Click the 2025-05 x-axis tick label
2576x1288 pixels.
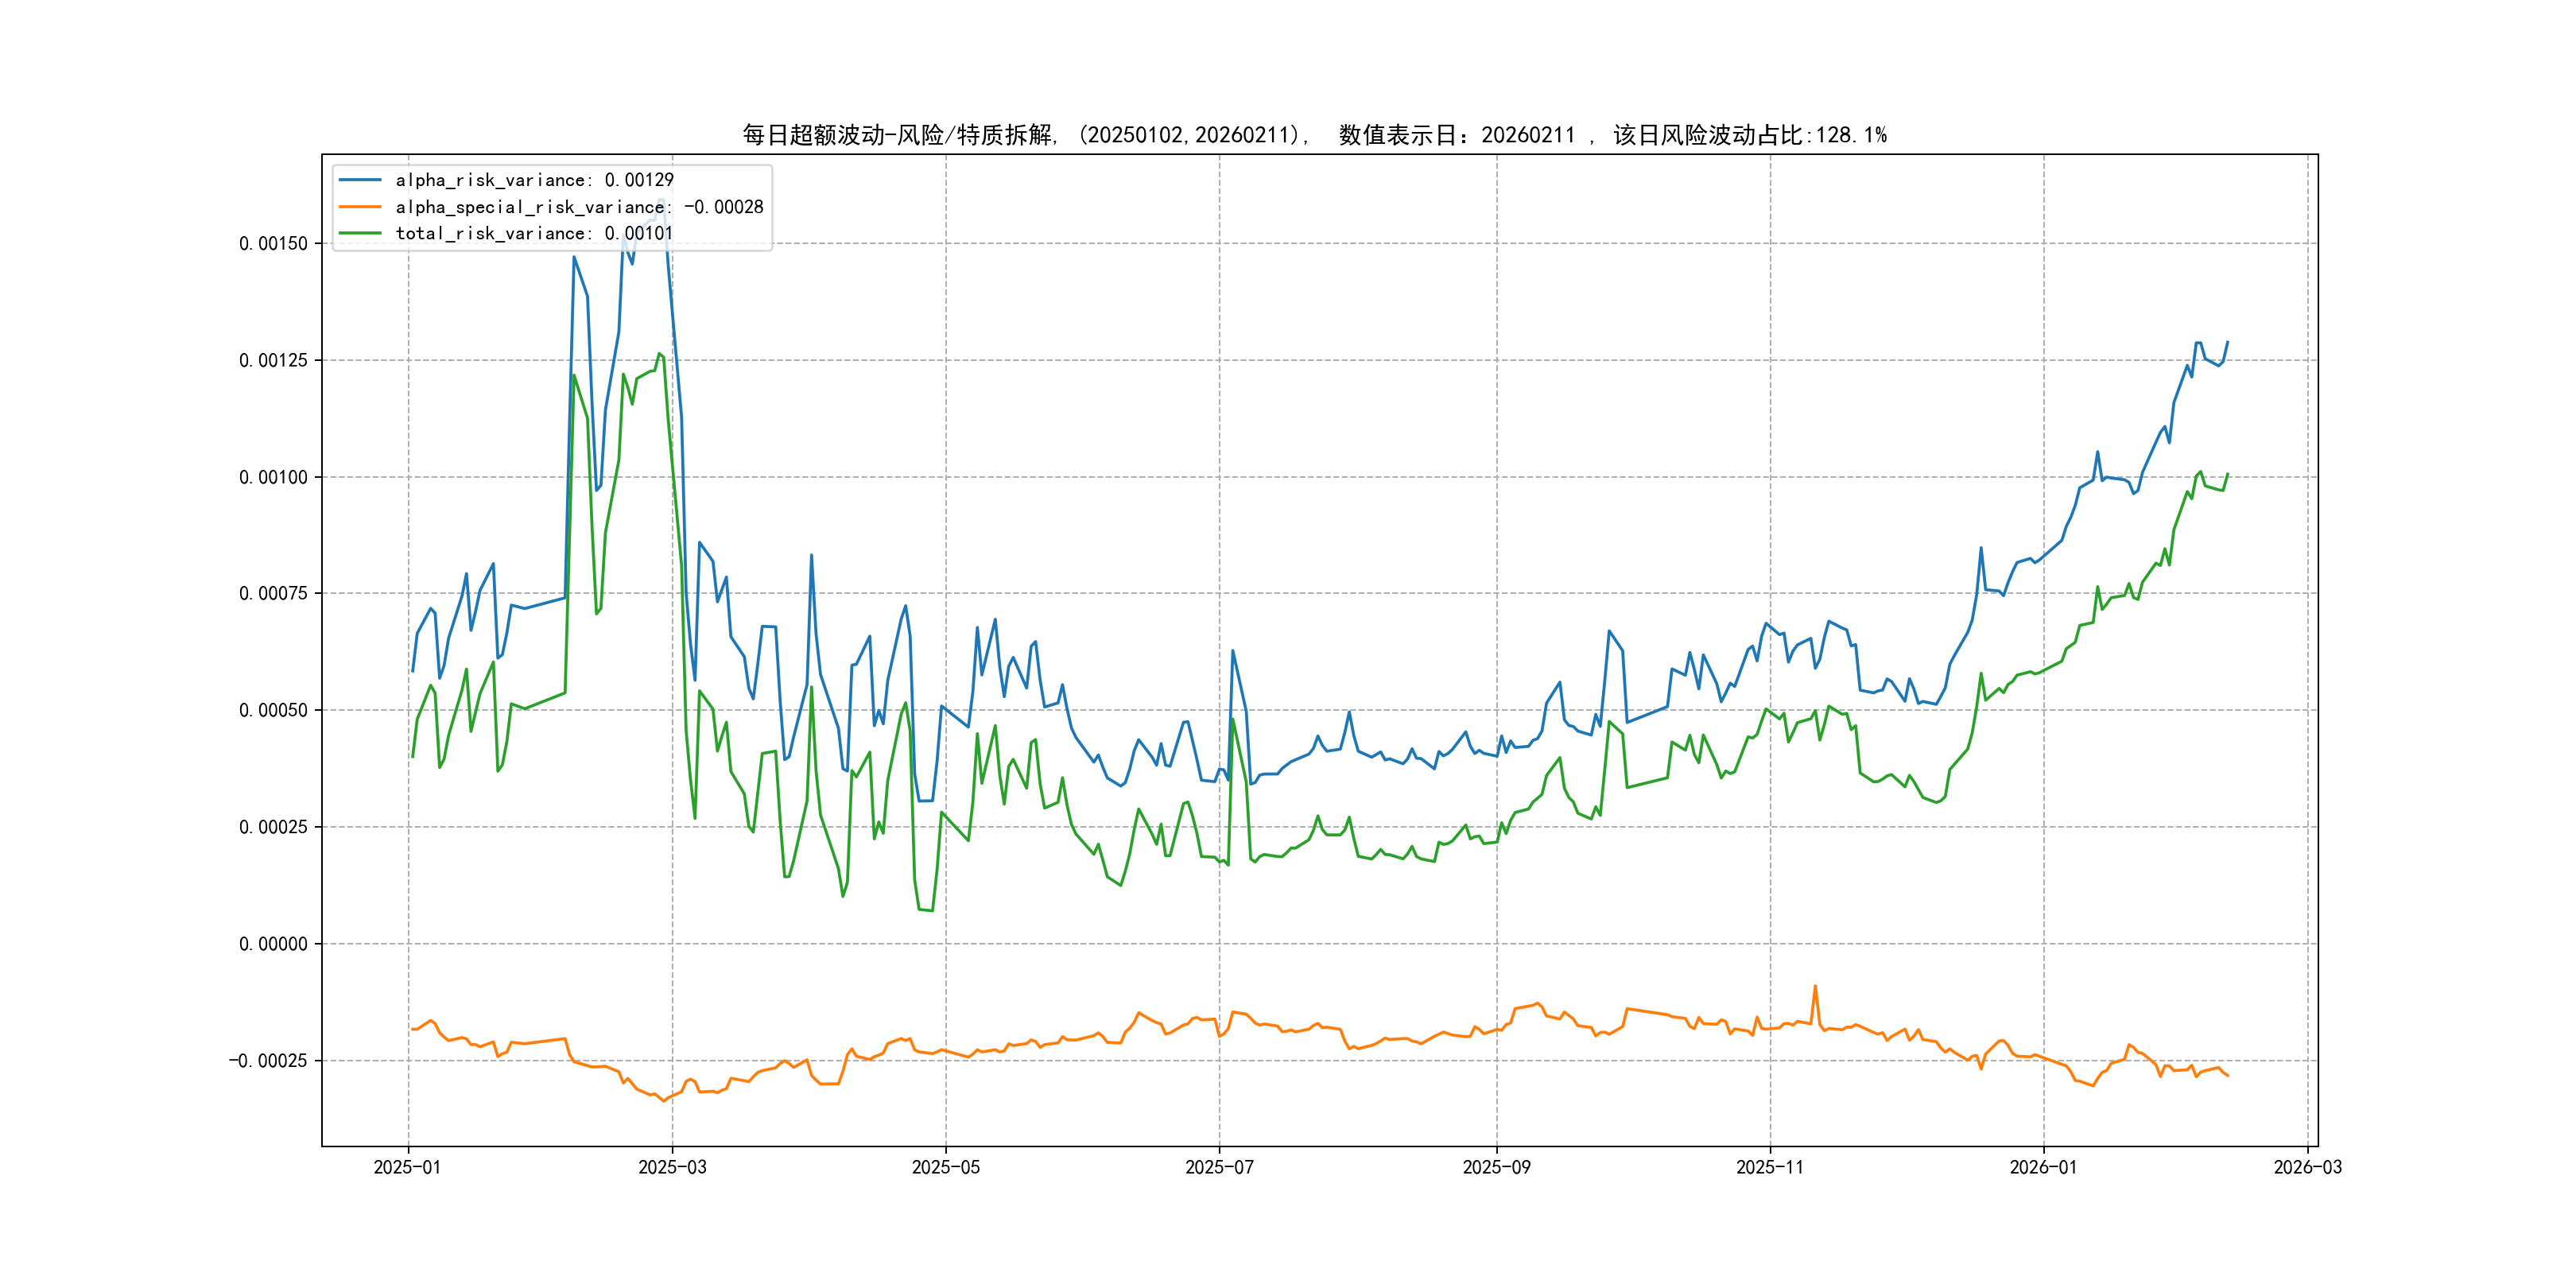coord(945,1167)
